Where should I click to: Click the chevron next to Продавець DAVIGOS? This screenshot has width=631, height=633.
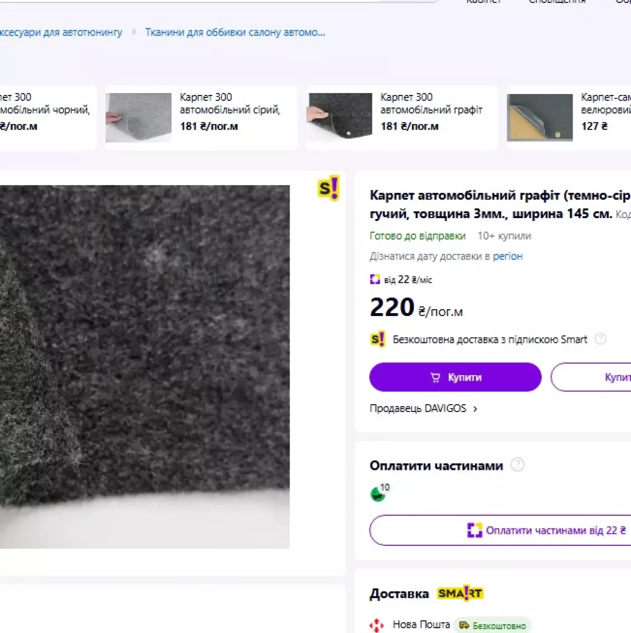[x=475, y=409]
